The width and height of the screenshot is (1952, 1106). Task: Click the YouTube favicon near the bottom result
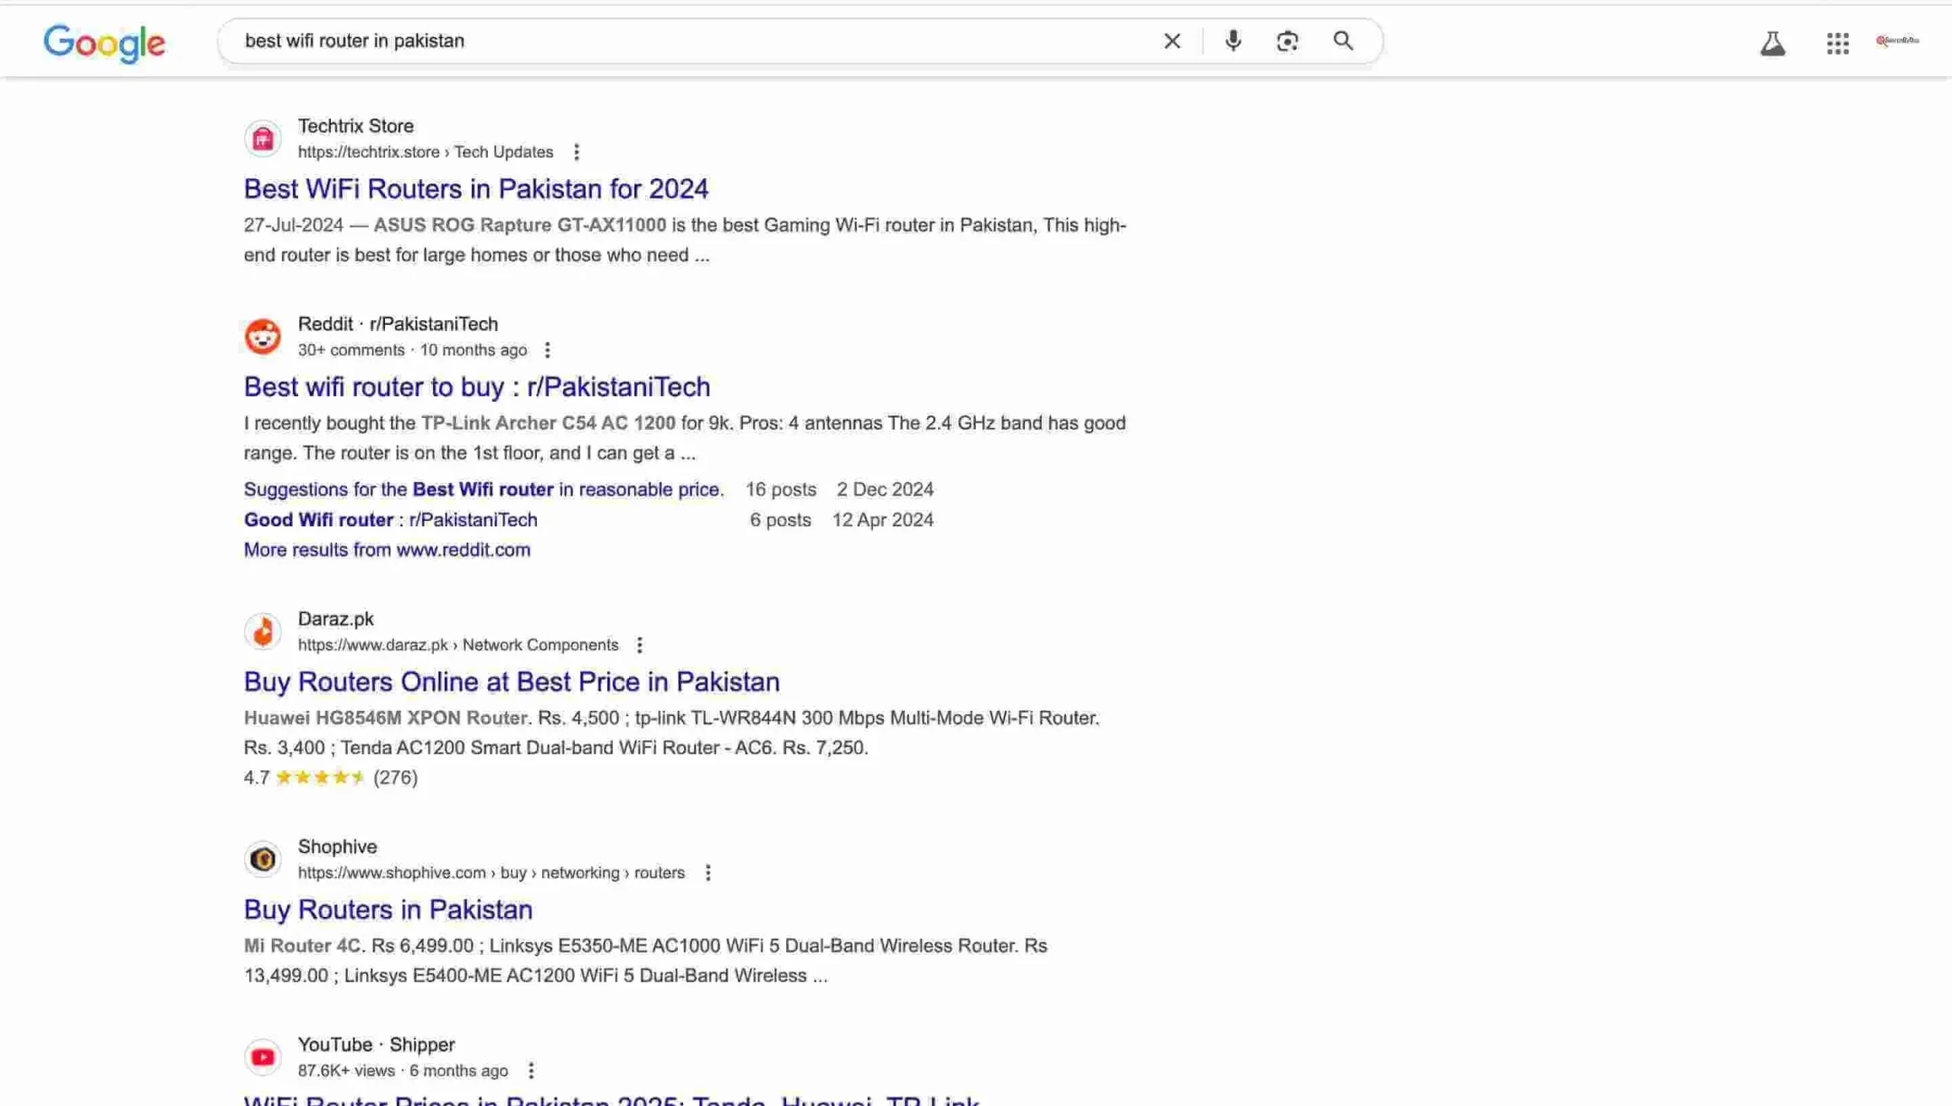pos(262,1056)
